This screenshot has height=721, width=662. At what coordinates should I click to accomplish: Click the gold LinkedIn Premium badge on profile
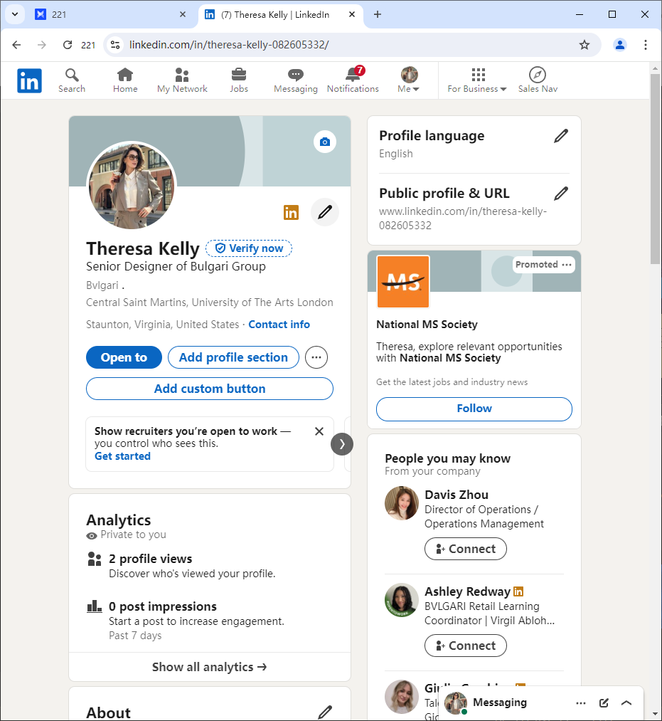click(x=291, y=212)
